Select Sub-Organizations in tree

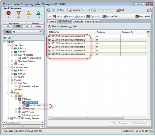tap(31, 115)
